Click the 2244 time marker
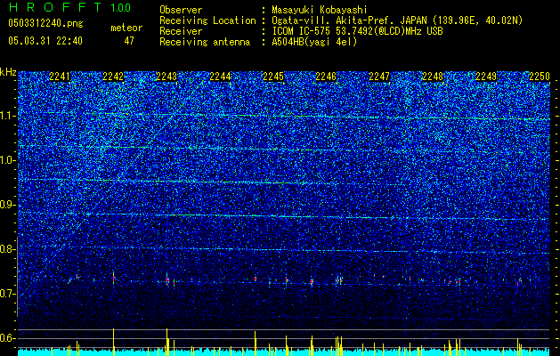This screenshot has width=560, height=356. click(220, 77)
